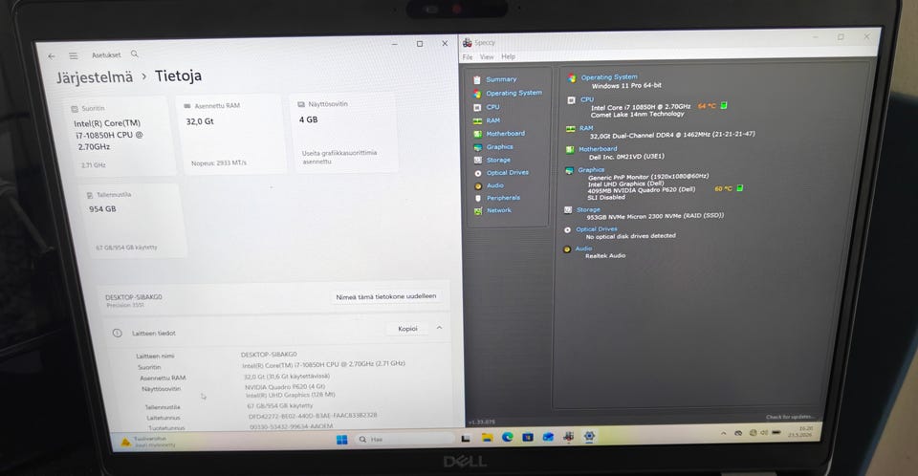The image size is (918, 476).
Task: Click the CPU chip icon in summary pane
Action: pos(571,100)
